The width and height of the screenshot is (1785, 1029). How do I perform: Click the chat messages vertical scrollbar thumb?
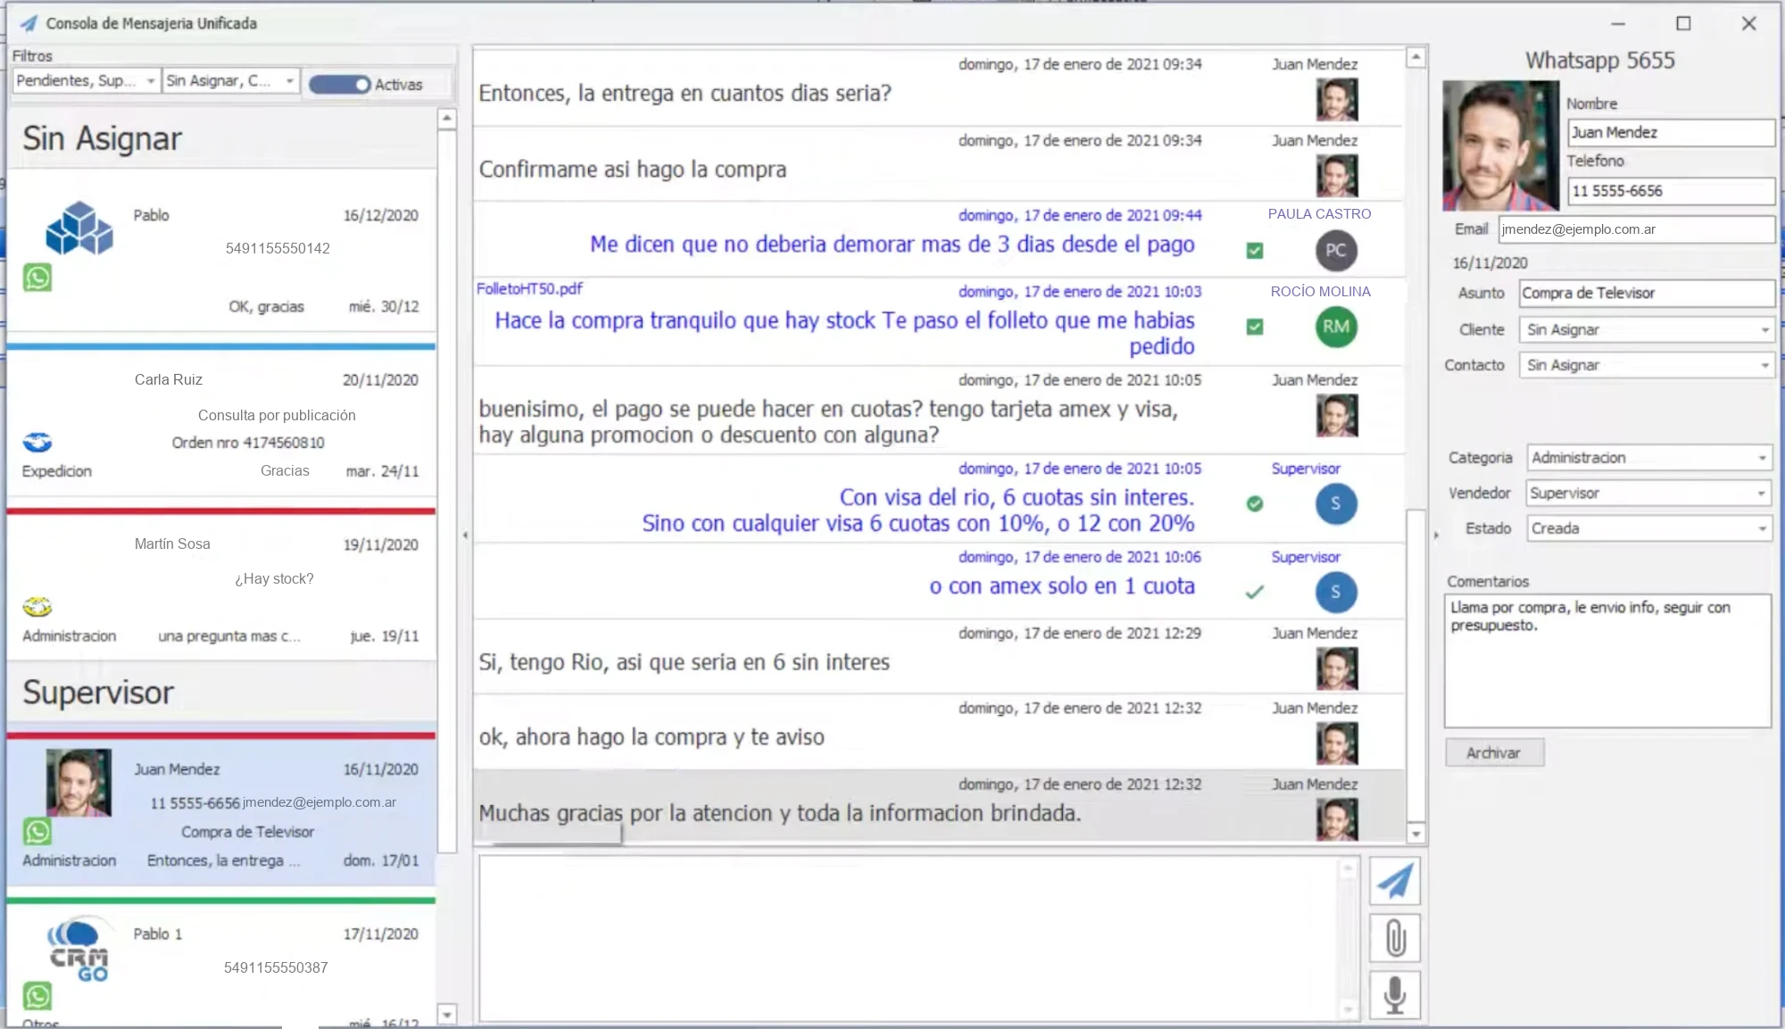(1416, 665)
